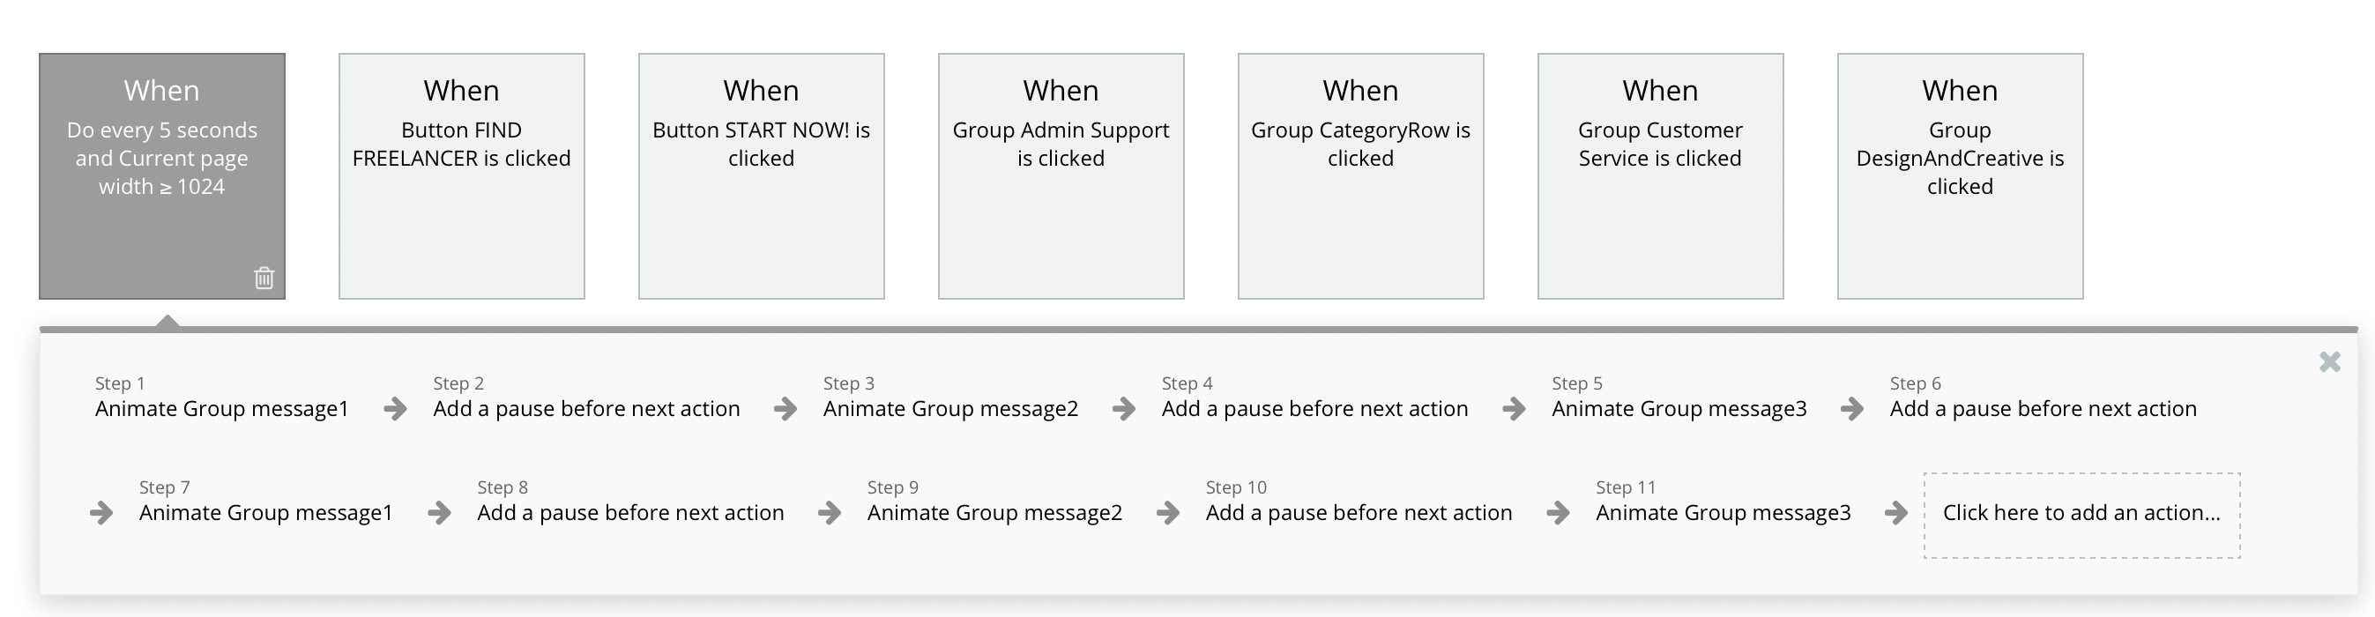Select the 'Group Admin Support is clicked' event
Viewport: 2375px width, 617px height.
[1061, 175]
